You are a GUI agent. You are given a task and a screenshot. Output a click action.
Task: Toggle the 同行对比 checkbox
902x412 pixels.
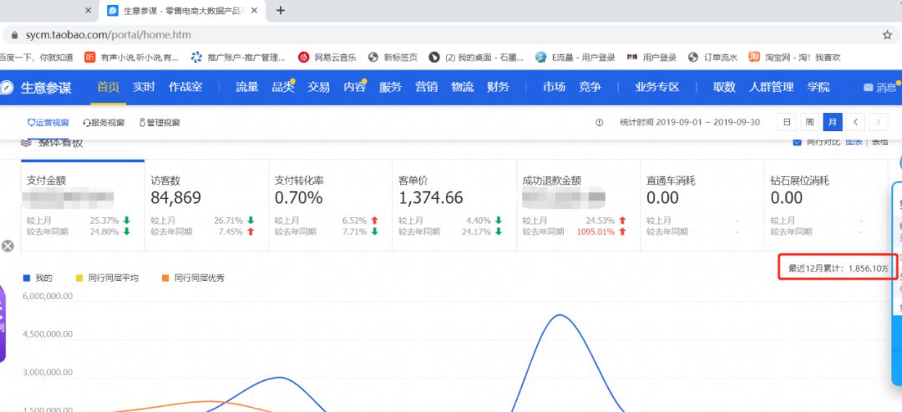coord(797,142)
